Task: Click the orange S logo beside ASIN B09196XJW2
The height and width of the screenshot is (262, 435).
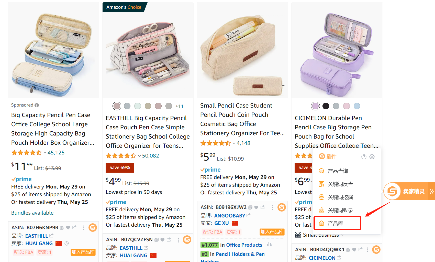Action: click(282, 207)
